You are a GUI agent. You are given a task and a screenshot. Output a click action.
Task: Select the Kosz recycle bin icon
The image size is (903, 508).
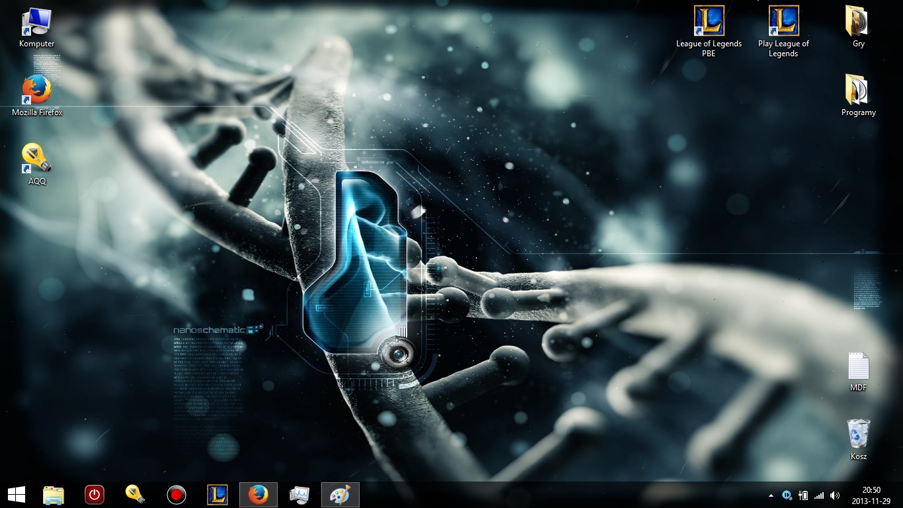pyautogui.click(x=858, y=440)
